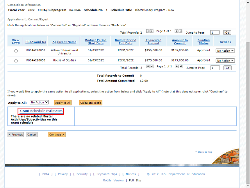Click $175,000.00 Requested Amount value
Screen dimensions: 250x188
tap(154, 60)
